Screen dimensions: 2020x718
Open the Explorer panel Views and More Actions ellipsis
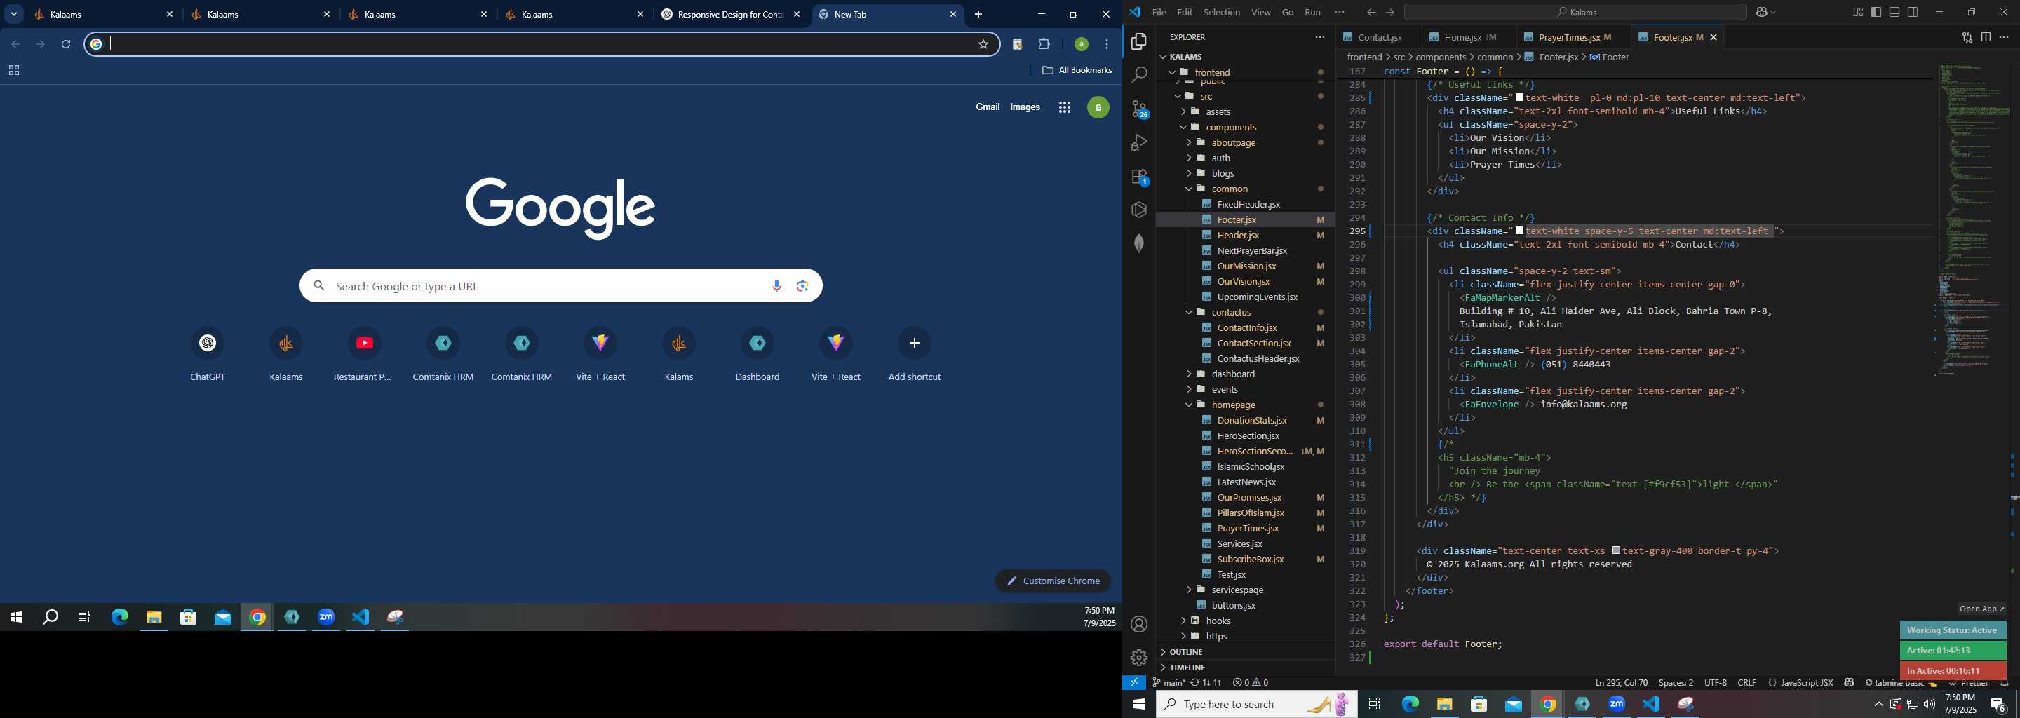click(1320, 38)
